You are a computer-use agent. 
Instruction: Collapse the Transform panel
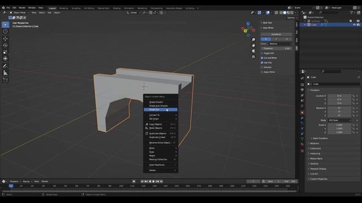click(314, 90)
